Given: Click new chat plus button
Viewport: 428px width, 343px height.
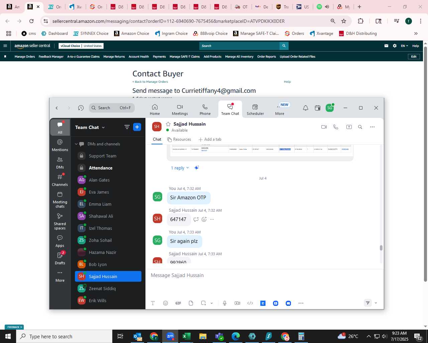Looking at the screenshot, I should [137, 127].
